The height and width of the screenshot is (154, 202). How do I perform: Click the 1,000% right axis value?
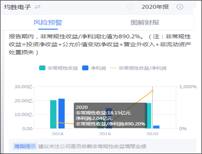coord(188,87)
